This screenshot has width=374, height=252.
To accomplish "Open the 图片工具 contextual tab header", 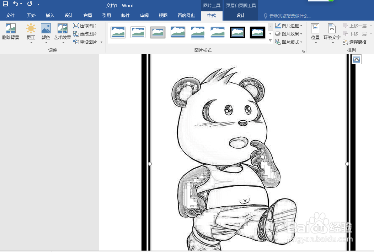I will (x=212, y=5).
